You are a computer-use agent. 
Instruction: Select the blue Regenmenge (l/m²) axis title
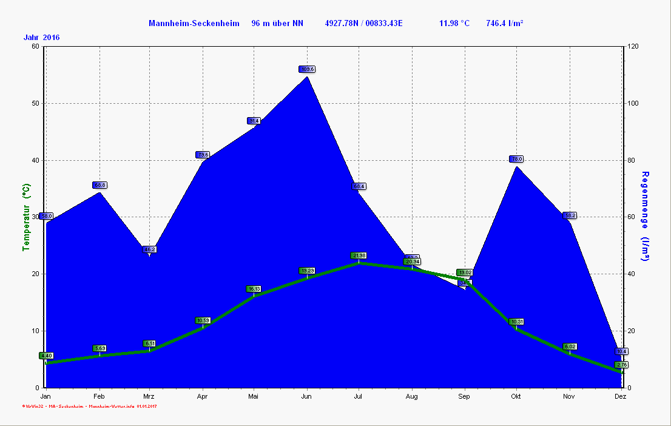[x=646, y=217]
